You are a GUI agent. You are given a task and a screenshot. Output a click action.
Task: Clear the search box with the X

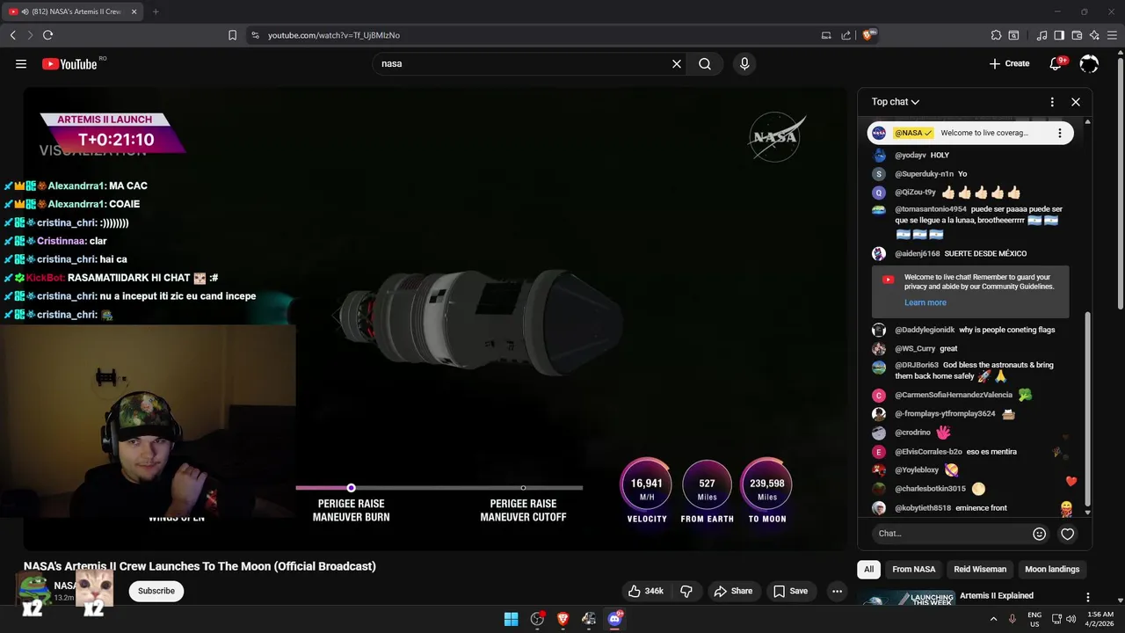point(677,63)
